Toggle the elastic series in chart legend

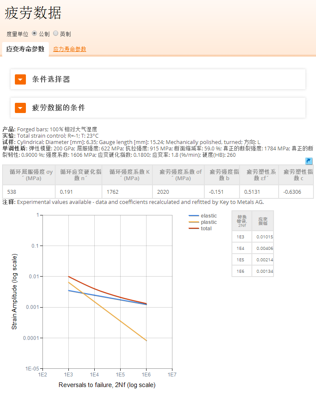click(x=208, y=216)
